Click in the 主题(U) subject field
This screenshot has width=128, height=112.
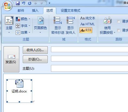[89, 69]
